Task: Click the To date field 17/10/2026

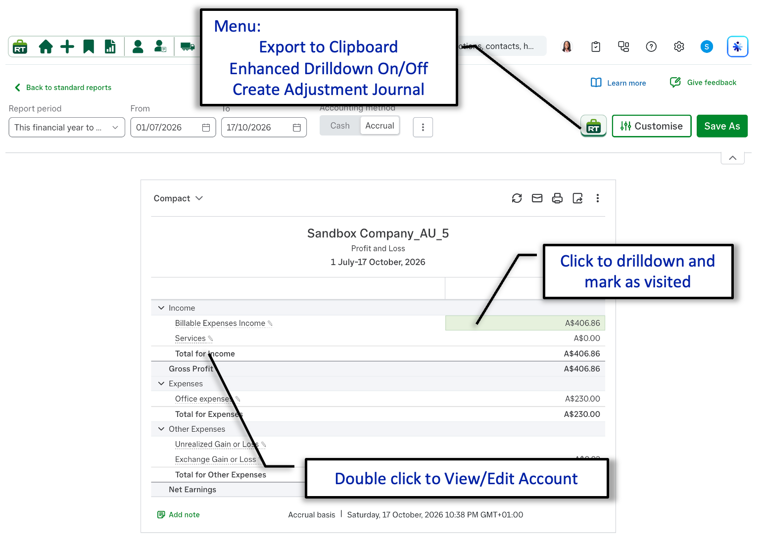Action: (264, 127)
